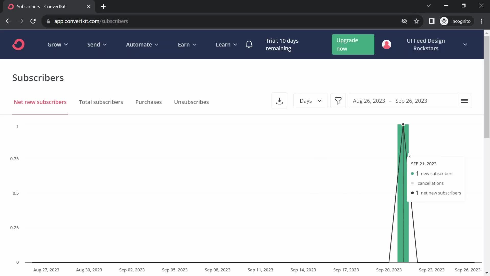Viewport: 490px width, 276px height.
Task: Expand the Grow navigation dropdown
Action: tap(57, 44)
